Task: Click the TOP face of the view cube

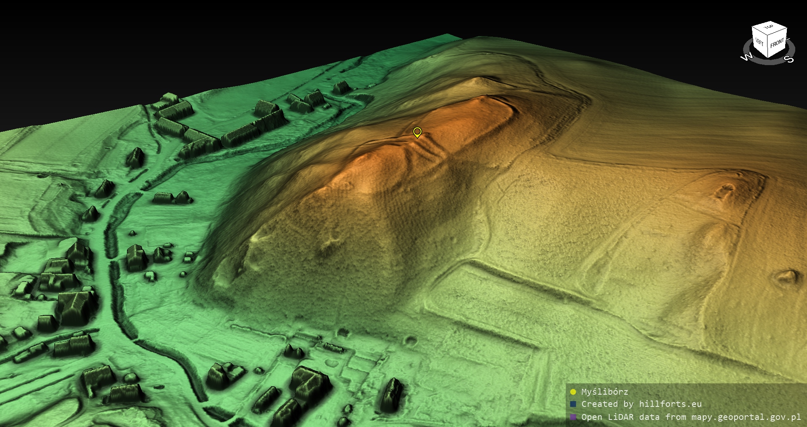Action: point(770,28)
